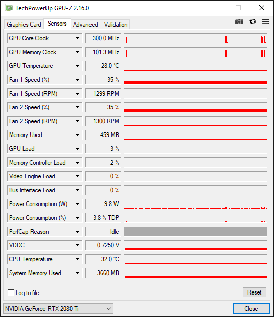Click the Idle PerfCap value
The image size is (274, 317).
pos(103,232)
